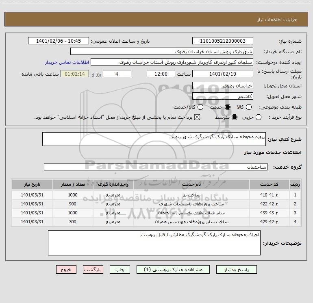Viewport: 313px width, 303px height.
Task: Select the کالا/خدمت radio button
Action: click(x=200, y=107)
